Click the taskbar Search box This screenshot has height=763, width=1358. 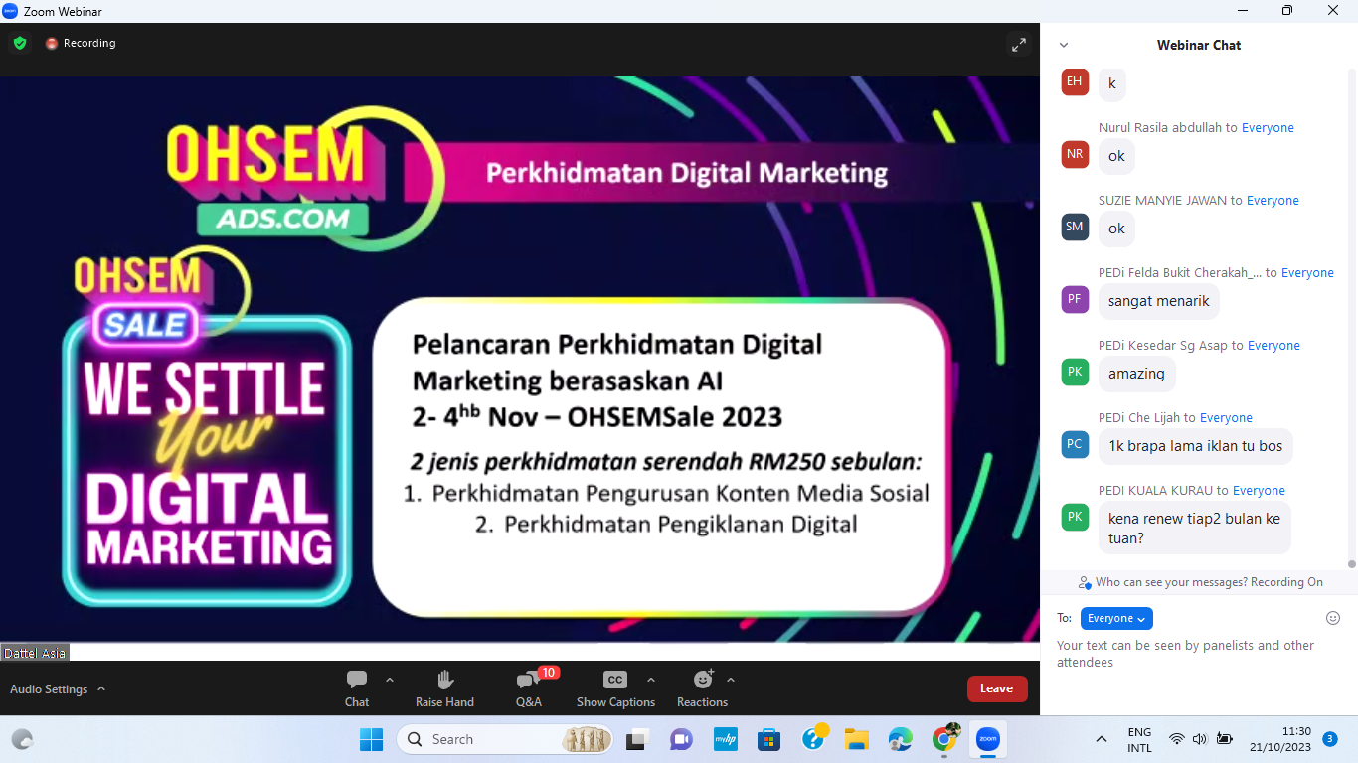[x=507, y=739]
